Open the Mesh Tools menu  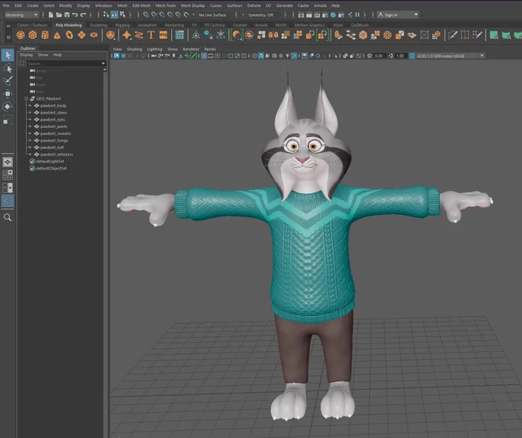166,5
